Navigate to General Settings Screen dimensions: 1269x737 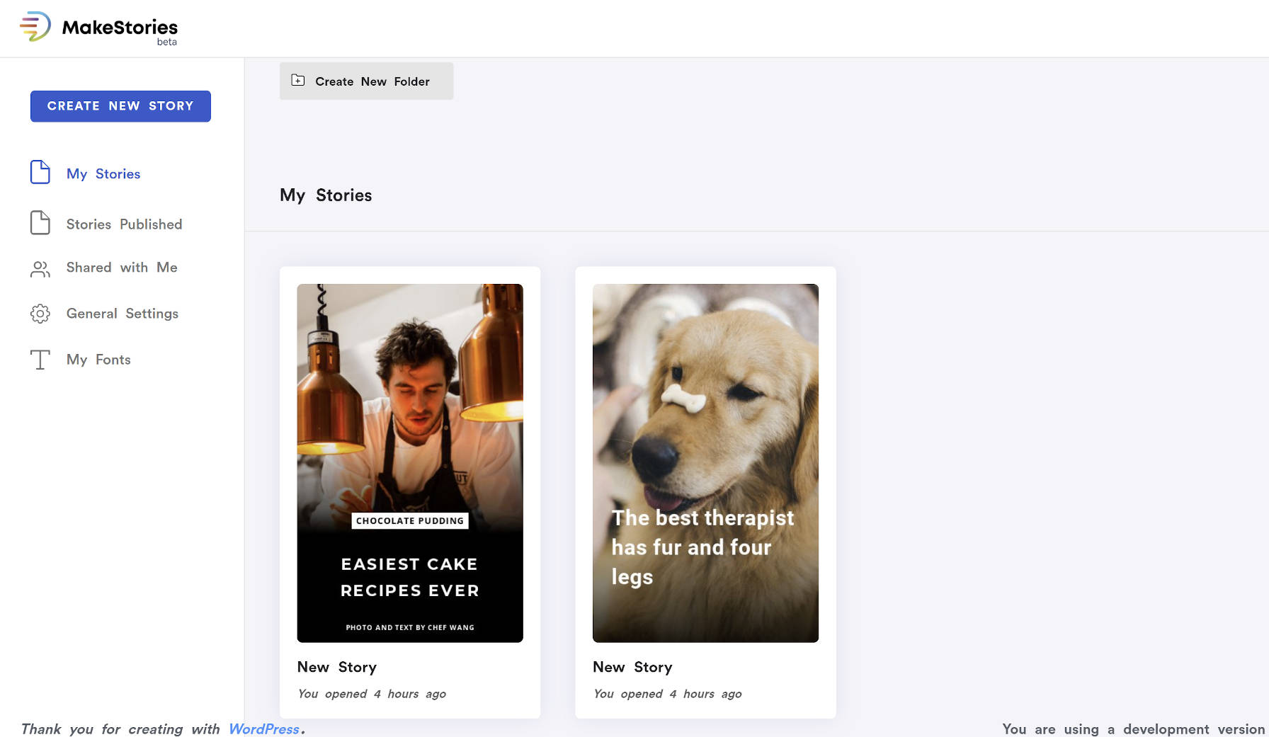[123, 314]
